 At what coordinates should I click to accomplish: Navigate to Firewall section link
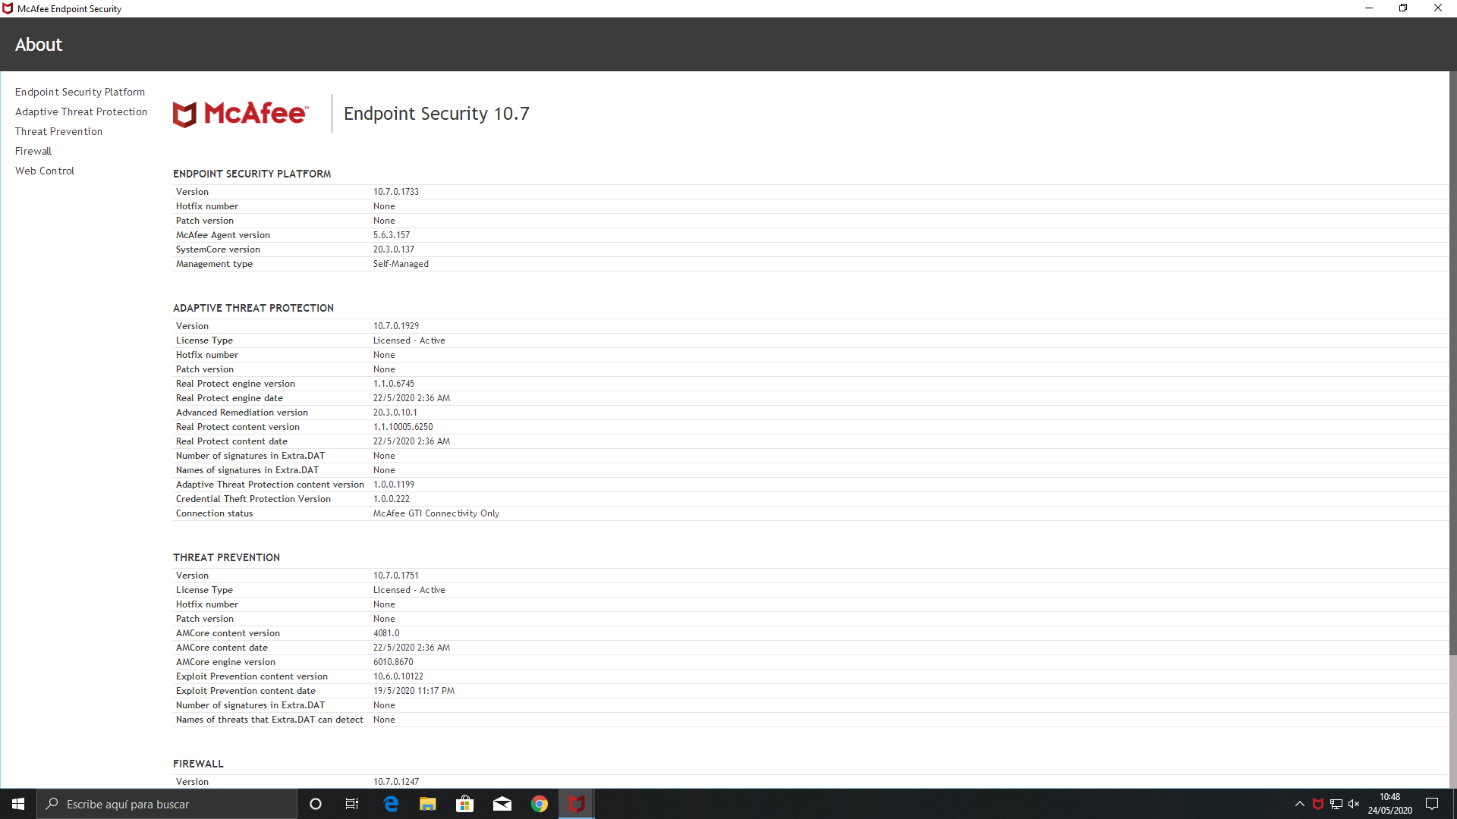(x=33, y=151)
